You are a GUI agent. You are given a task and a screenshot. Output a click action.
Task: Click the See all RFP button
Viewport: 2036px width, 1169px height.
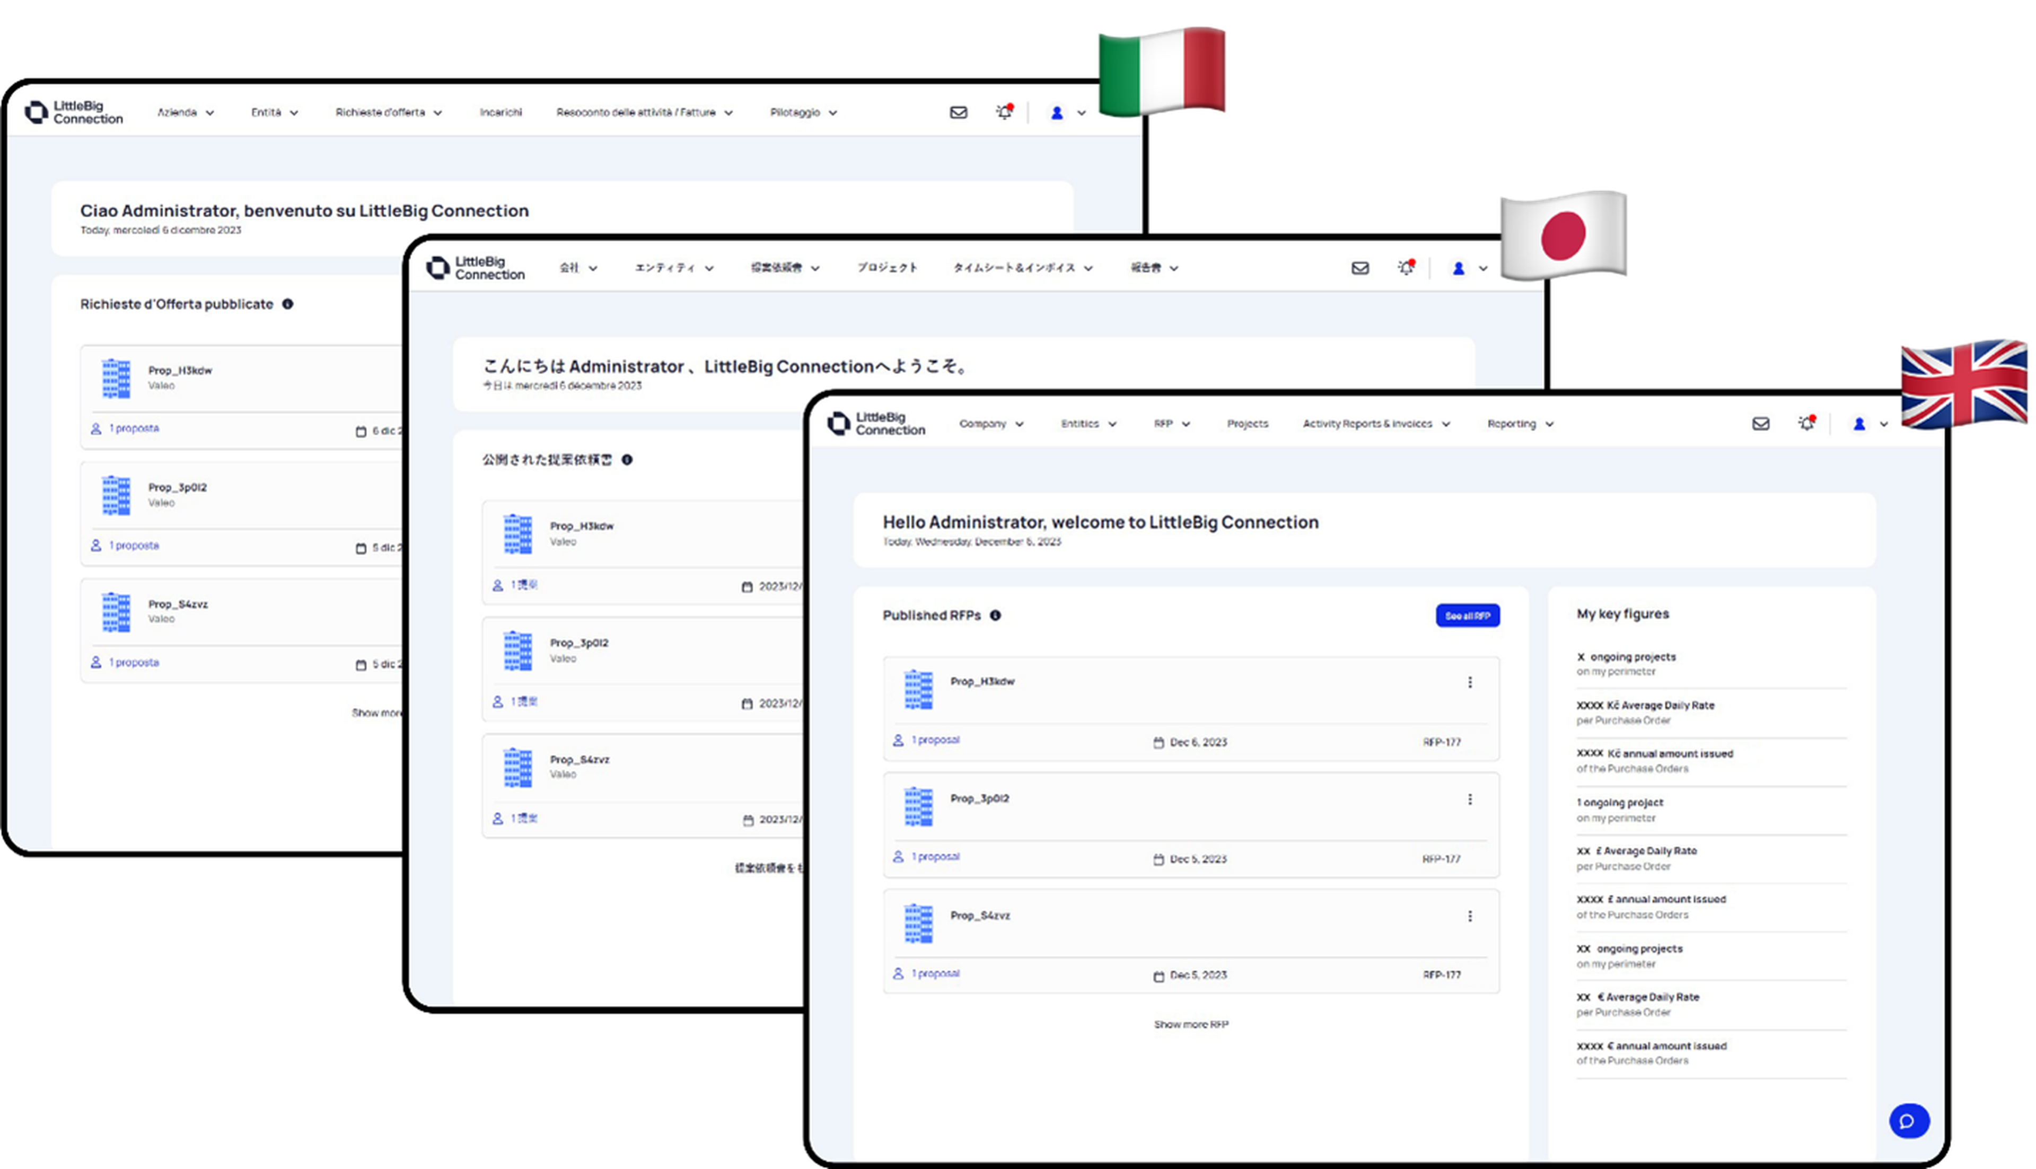(1467, 616)
